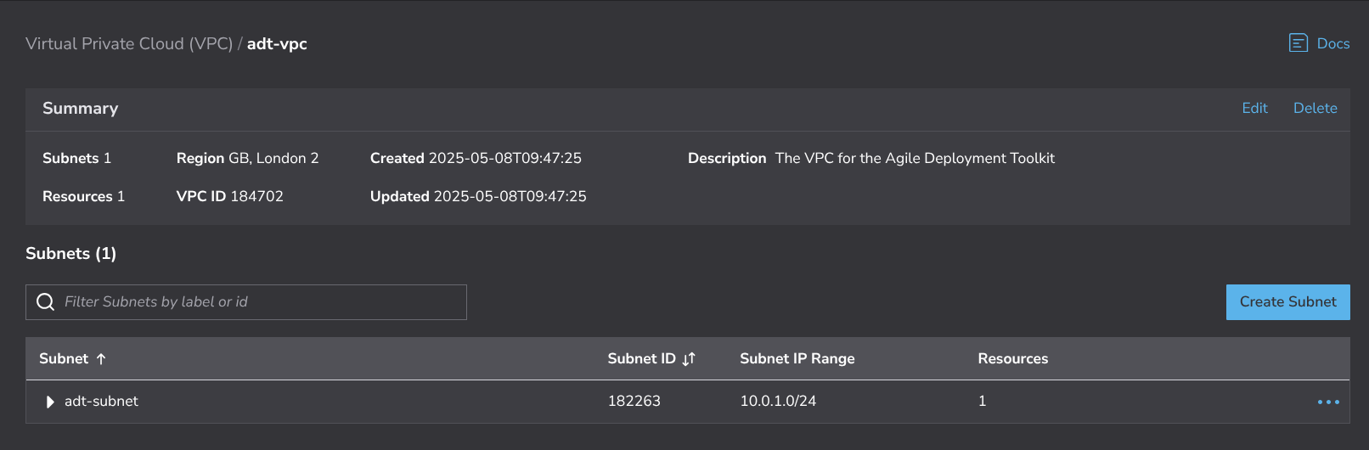Screen dimensions: 1369x450
Task: Go to Virtual Private Cloud (VPC) breadcrumb
Action: tap(129, 43)
